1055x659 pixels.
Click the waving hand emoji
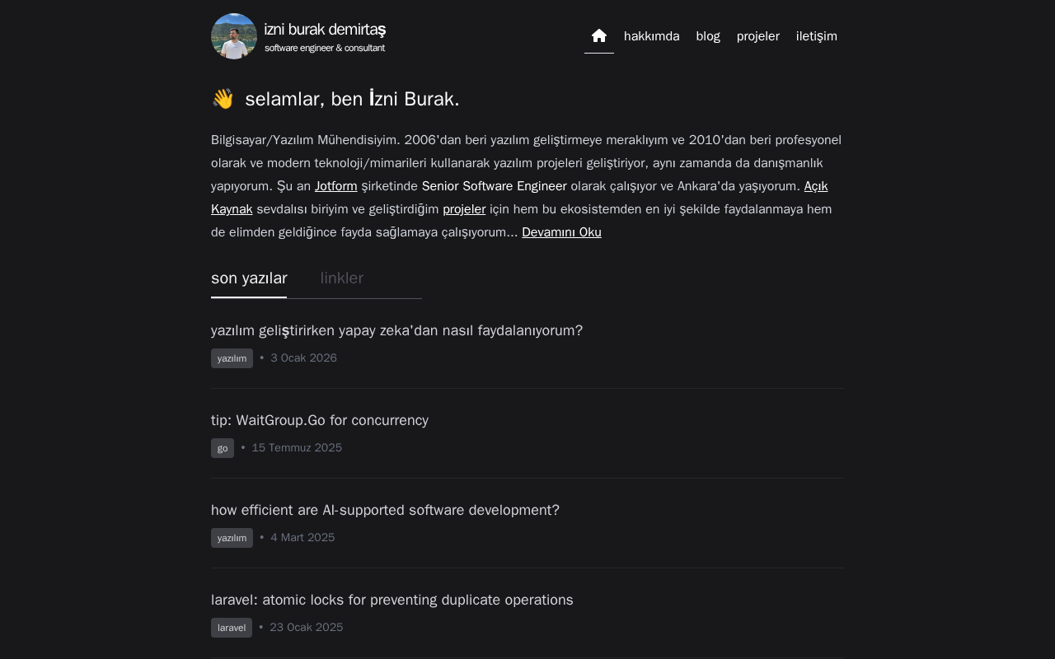pos(223,99)
